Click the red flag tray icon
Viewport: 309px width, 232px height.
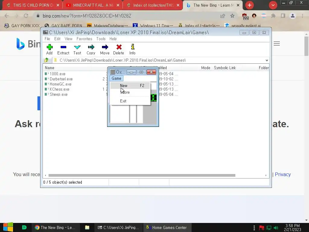(x=262, y=228)
